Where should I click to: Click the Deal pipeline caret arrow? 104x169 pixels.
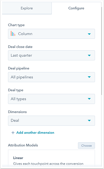[89, 77]
